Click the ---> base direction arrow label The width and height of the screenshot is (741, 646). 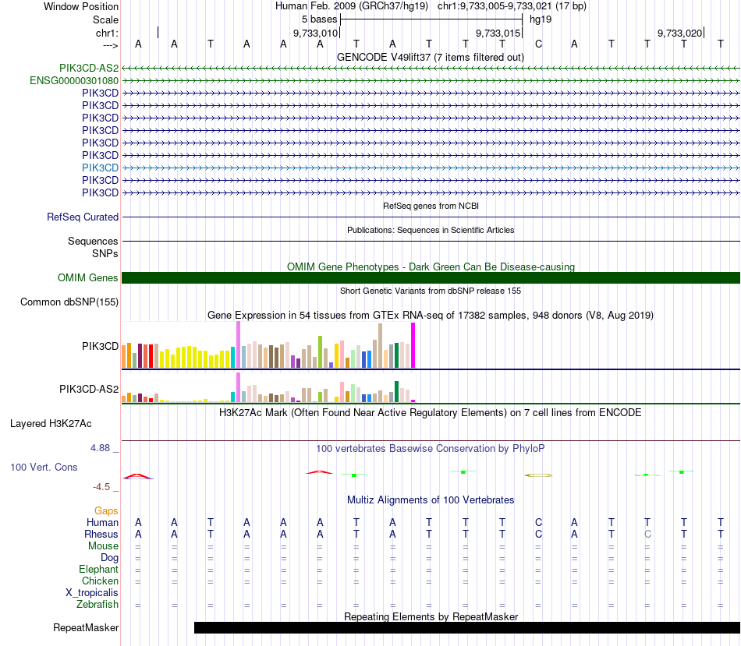[110, 45]
